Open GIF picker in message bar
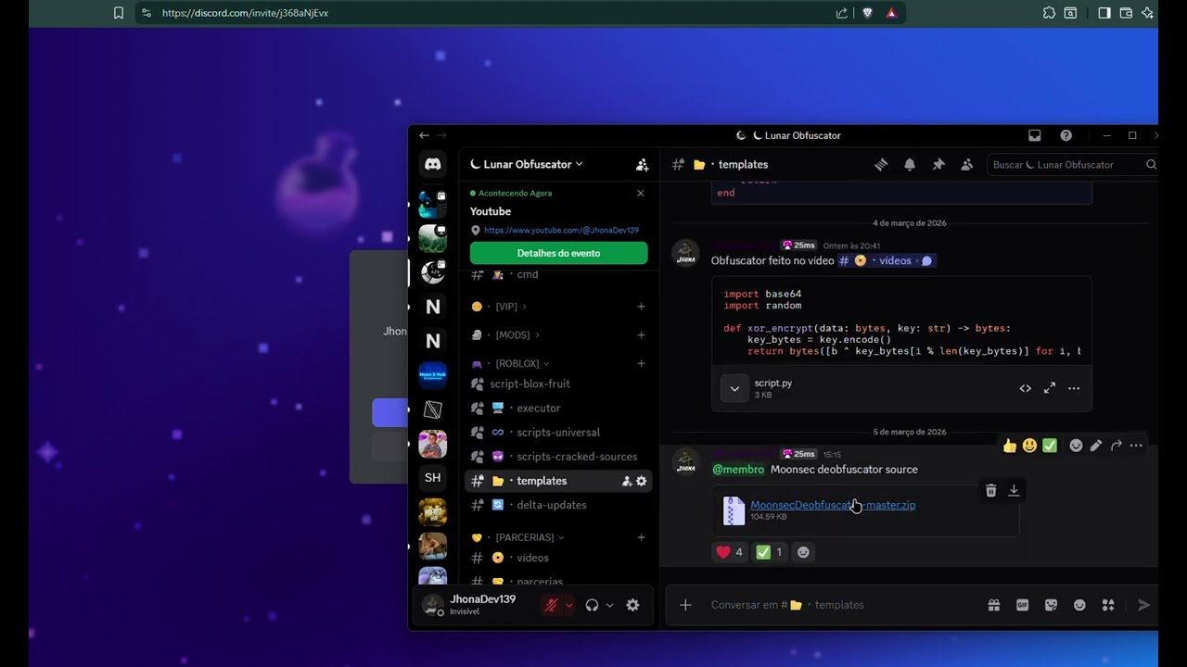The image size is (1187, 667). pyautogui.click(x=1023, y=605)
